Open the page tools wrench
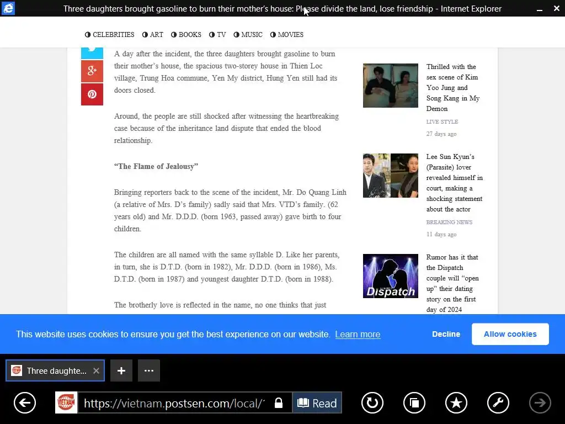Screen dimensions: 565x424 pos(498,402)
